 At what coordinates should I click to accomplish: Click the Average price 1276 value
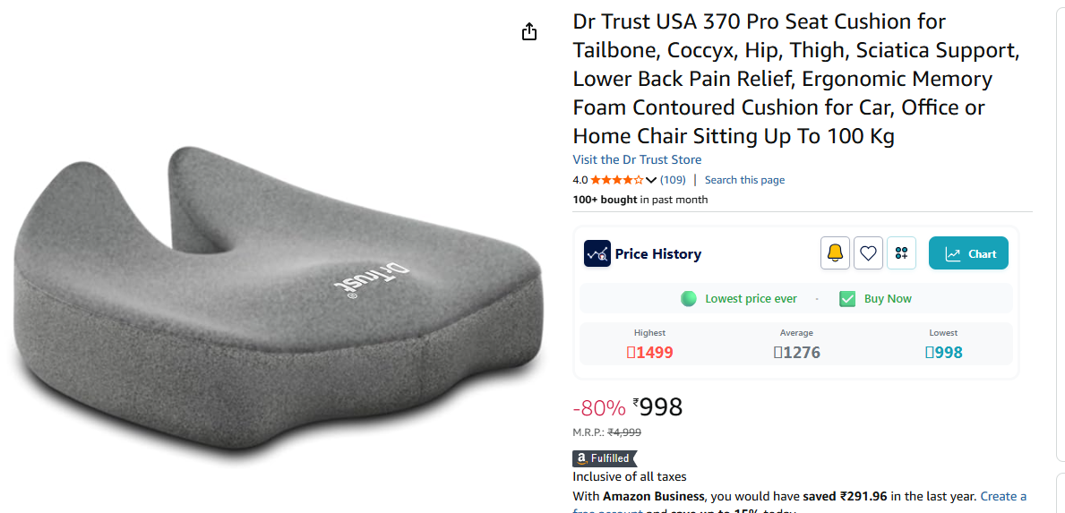click(x=796, y=353)
